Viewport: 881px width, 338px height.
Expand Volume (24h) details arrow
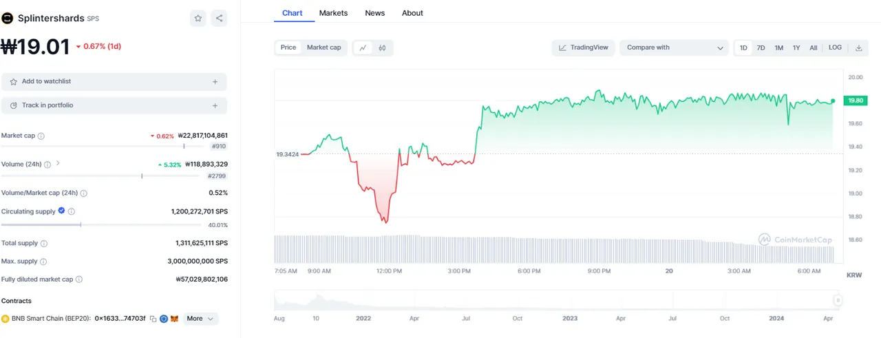(58, 164)
